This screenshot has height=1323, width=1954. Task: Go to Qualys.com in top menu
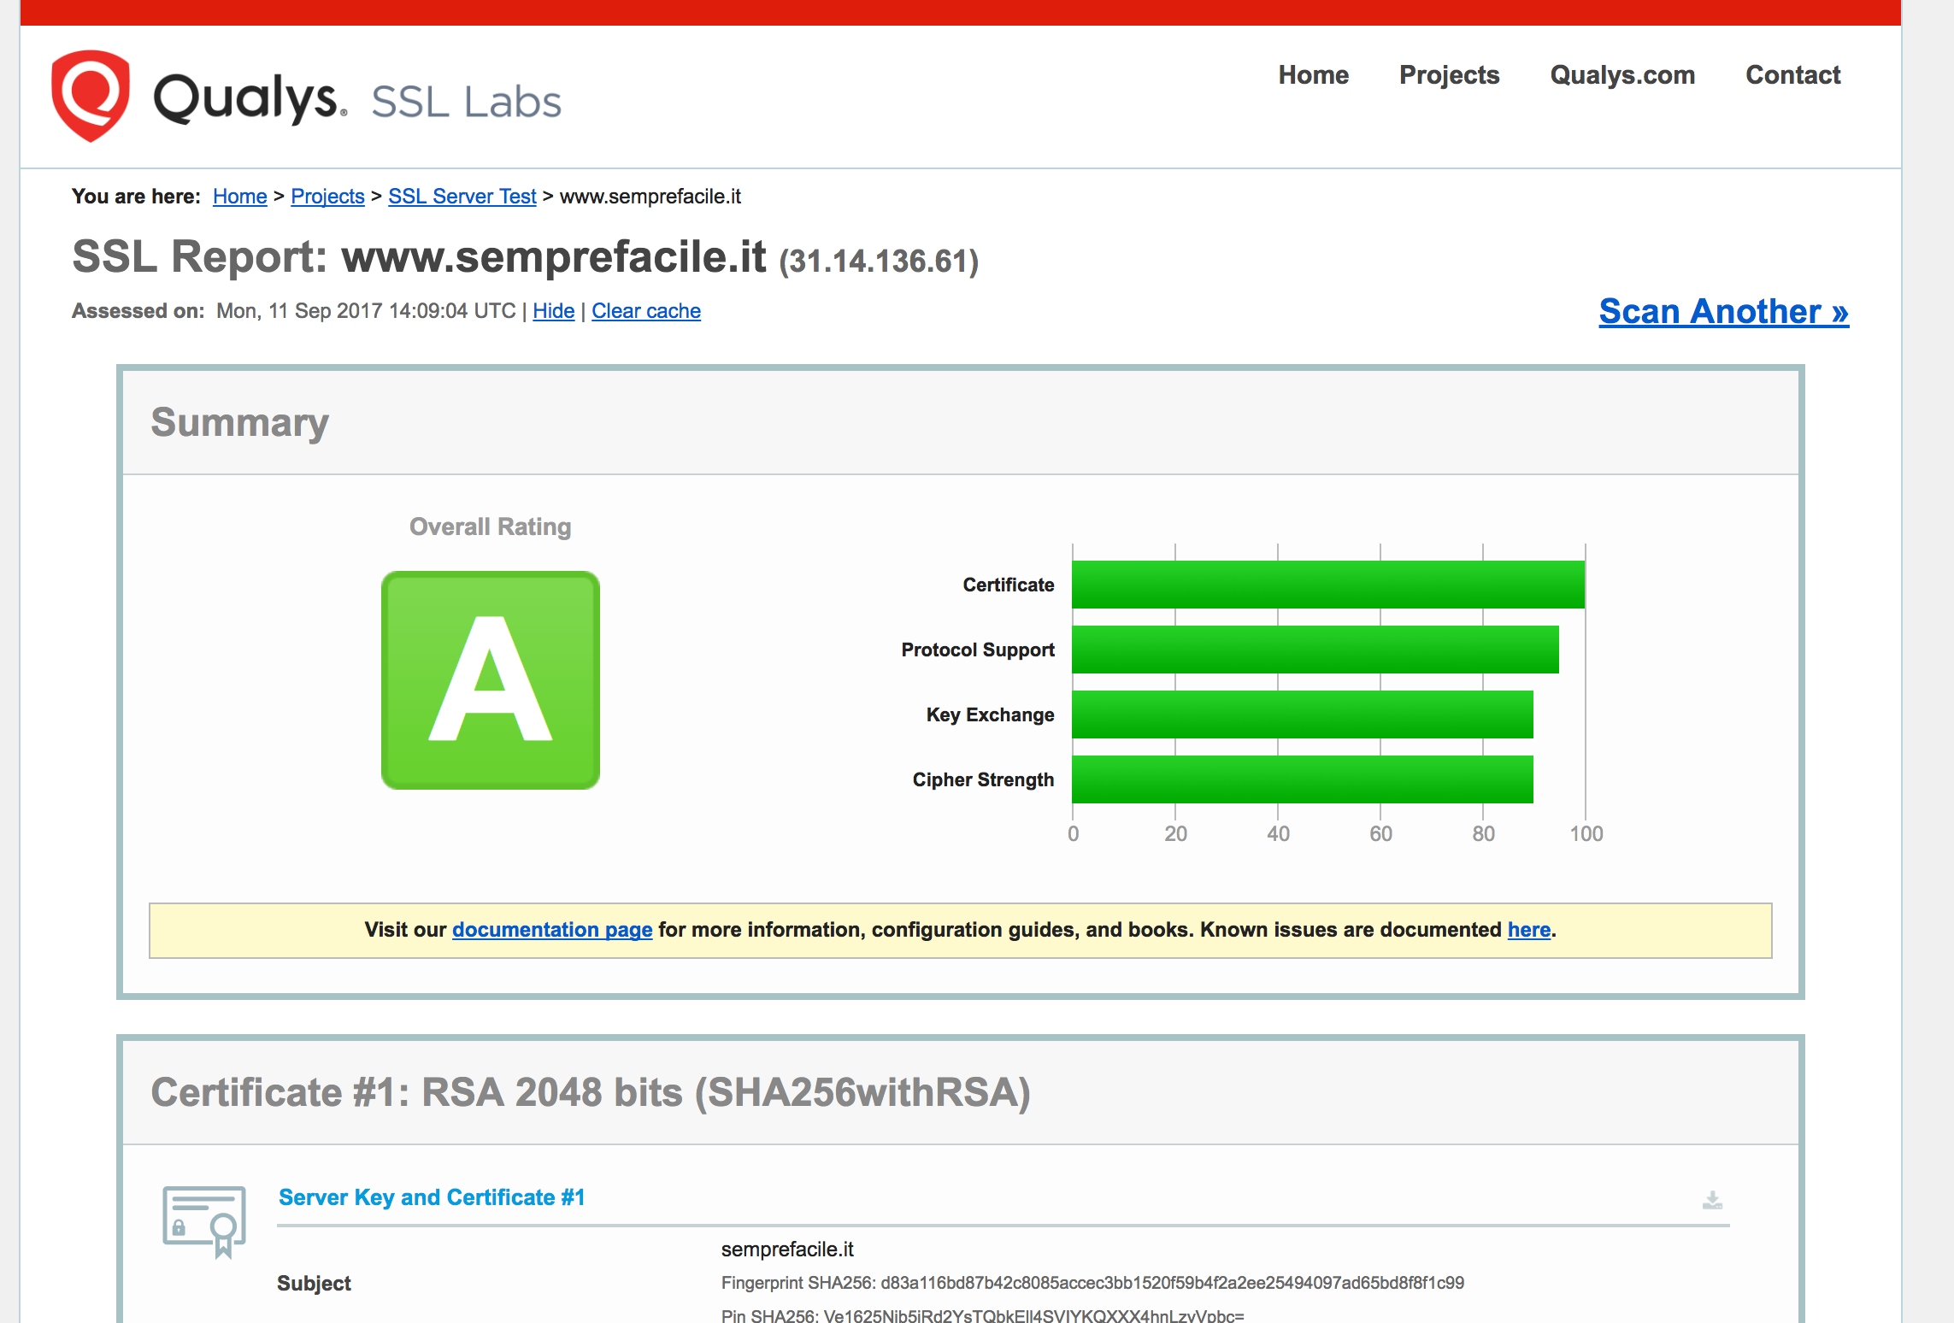pyautogui.click(x=1622, y=75)
